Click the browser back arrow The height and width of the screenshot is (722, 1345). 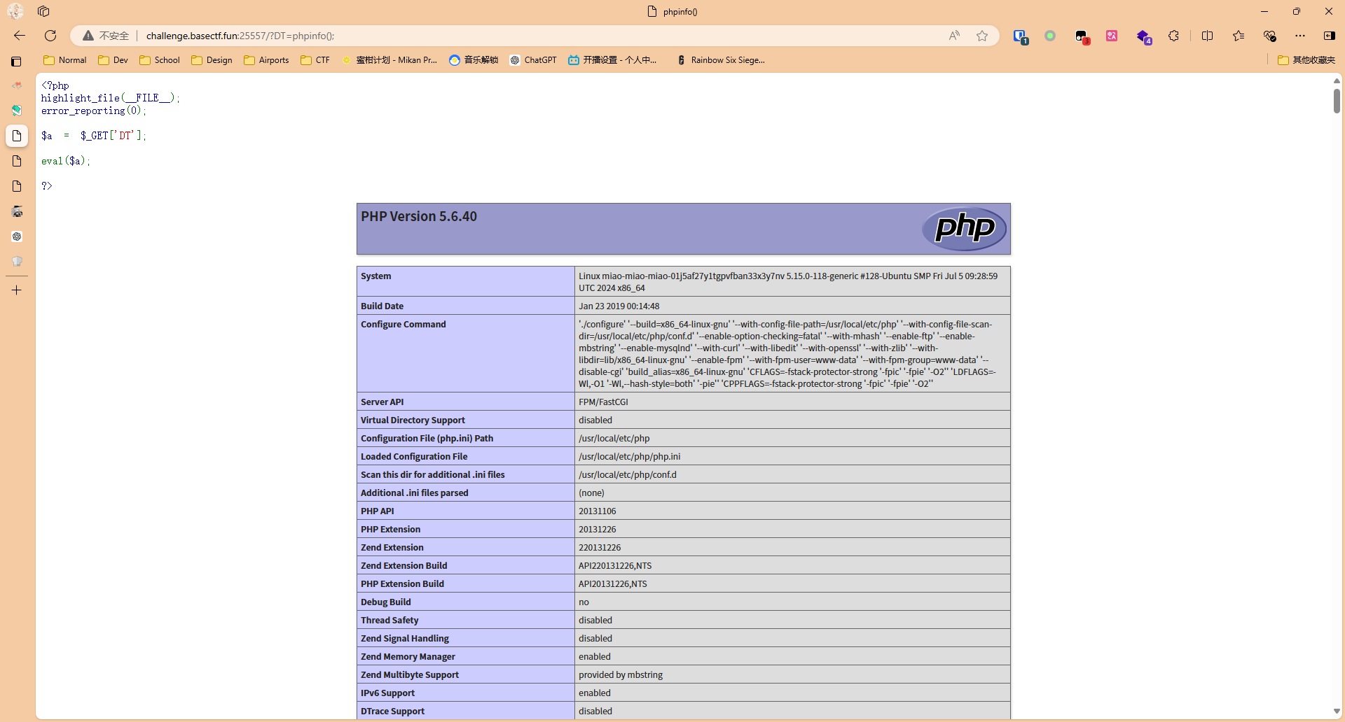click(20, 36)
